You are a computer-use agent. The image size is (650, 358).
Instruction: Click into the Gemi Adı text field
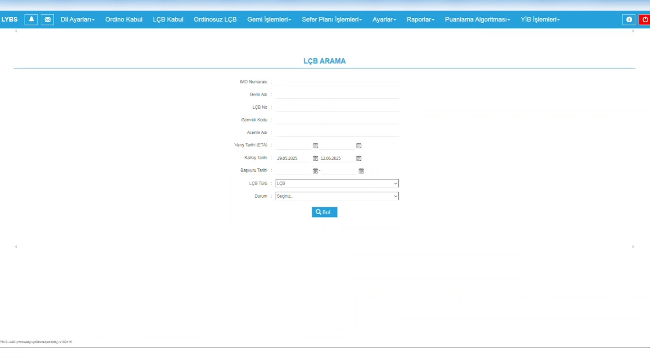337,94
